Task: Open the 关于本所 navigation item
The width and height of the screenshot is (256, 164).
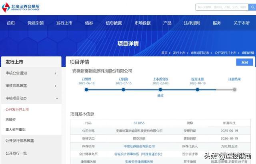Action: [242, 23]
